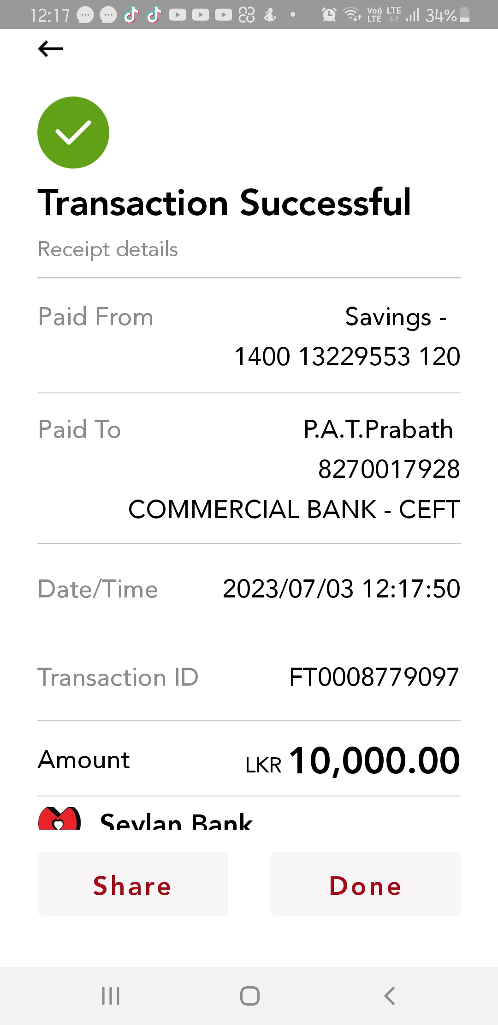
Task: Tap the alarm icon in status bar
Action: point(329,15)
